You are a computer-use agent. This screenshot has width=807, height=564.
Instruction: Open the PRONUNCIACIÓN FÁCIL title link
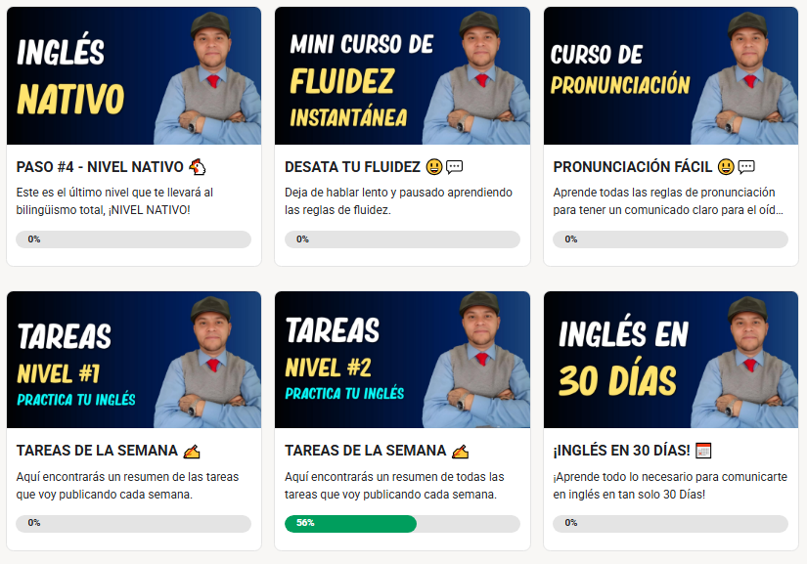pos(633,167)
